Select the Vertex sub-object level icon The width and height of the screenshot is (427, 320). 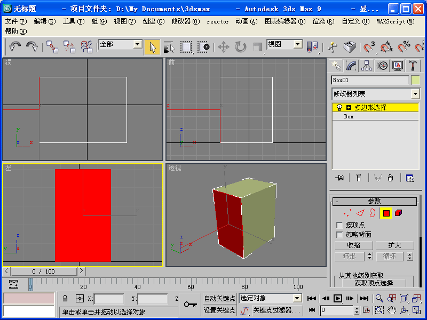point(347,213)
